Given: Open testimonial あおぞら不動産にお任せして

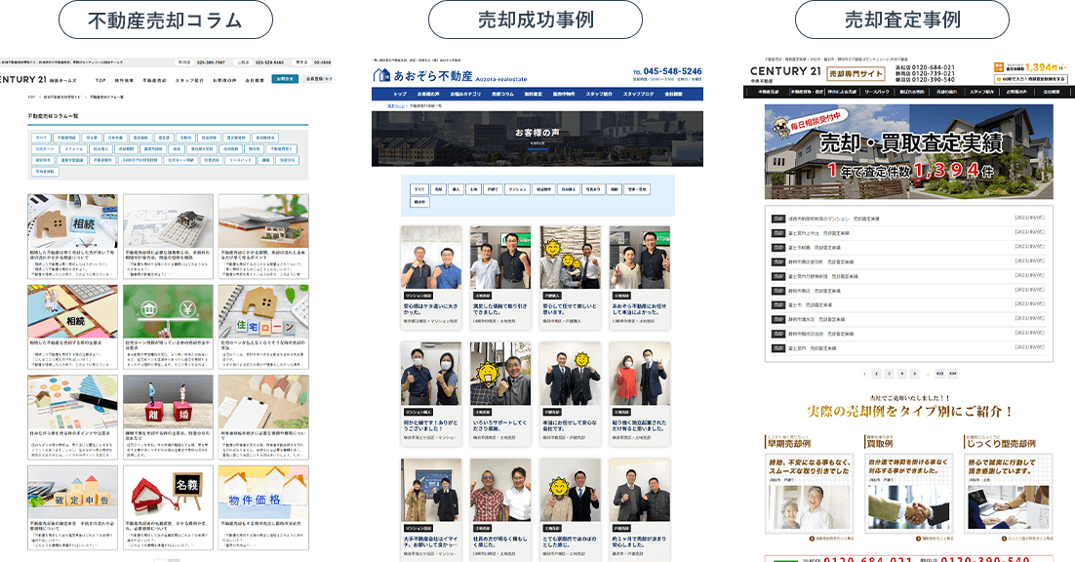Looking at the screenshot, I should (x=640, y=278).
